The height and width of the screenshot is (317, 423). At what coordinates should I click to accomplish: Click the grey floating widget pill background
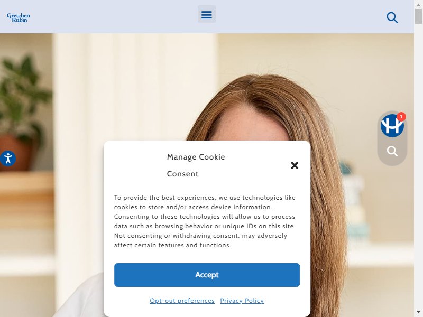pos(392,162)
